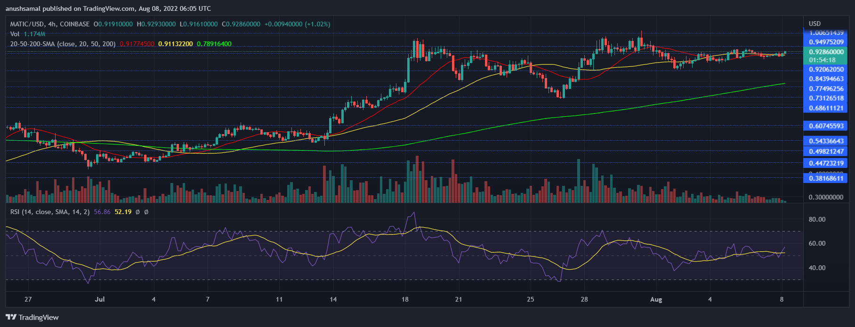Click the current price tag 0.92860000
This screenshot has width=855, height=327.
(826, 52)
